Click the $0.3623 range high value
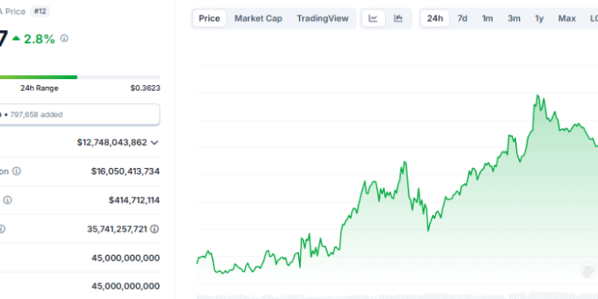Viewport: 598px width, 299px height. pos(145,88)
